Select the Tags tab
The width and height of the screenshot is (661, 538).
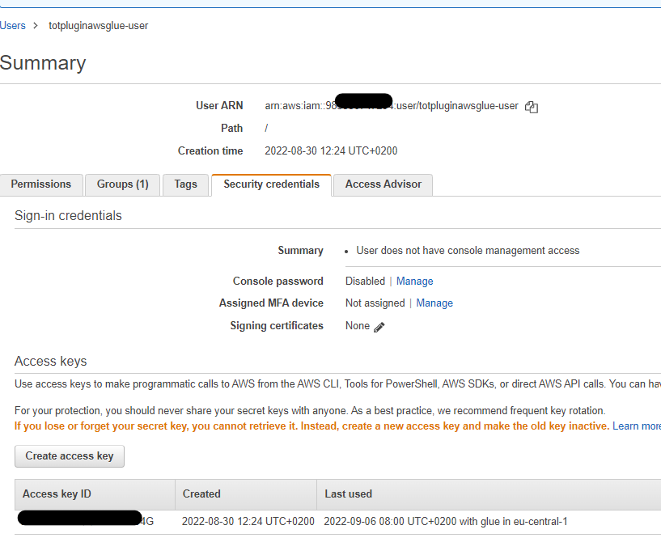[185, 184]
